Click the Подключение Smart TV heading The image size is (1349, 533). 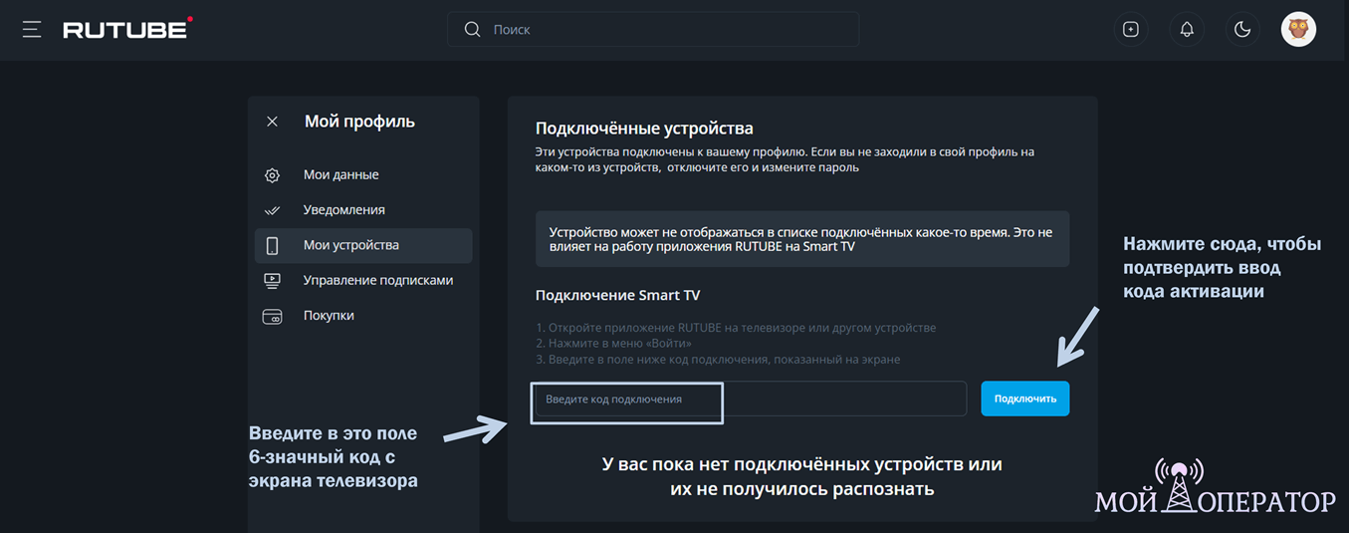[x=618, y=295]
